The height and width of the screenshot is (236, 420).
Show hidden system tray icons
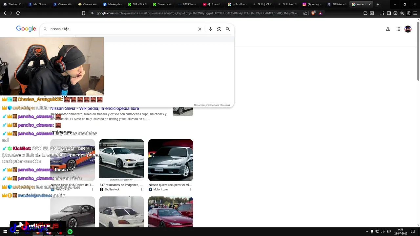pos(367,232)
